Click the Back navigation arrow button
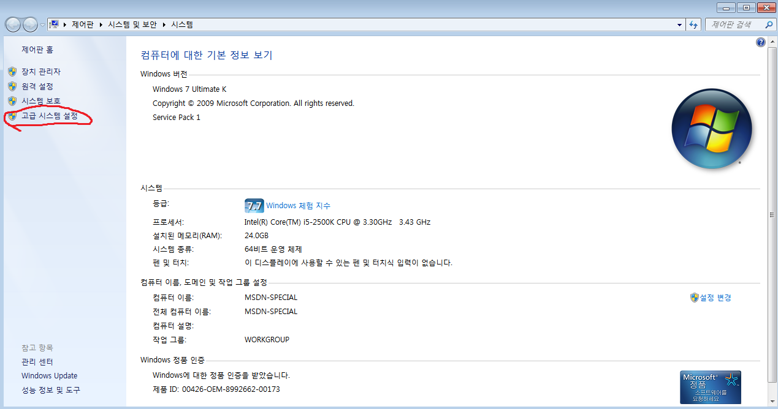Screen dimensions: 778x409 click(13, 24)
